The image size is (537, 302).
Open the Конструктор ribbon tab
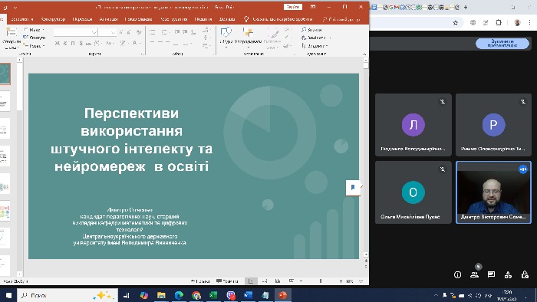53,19
